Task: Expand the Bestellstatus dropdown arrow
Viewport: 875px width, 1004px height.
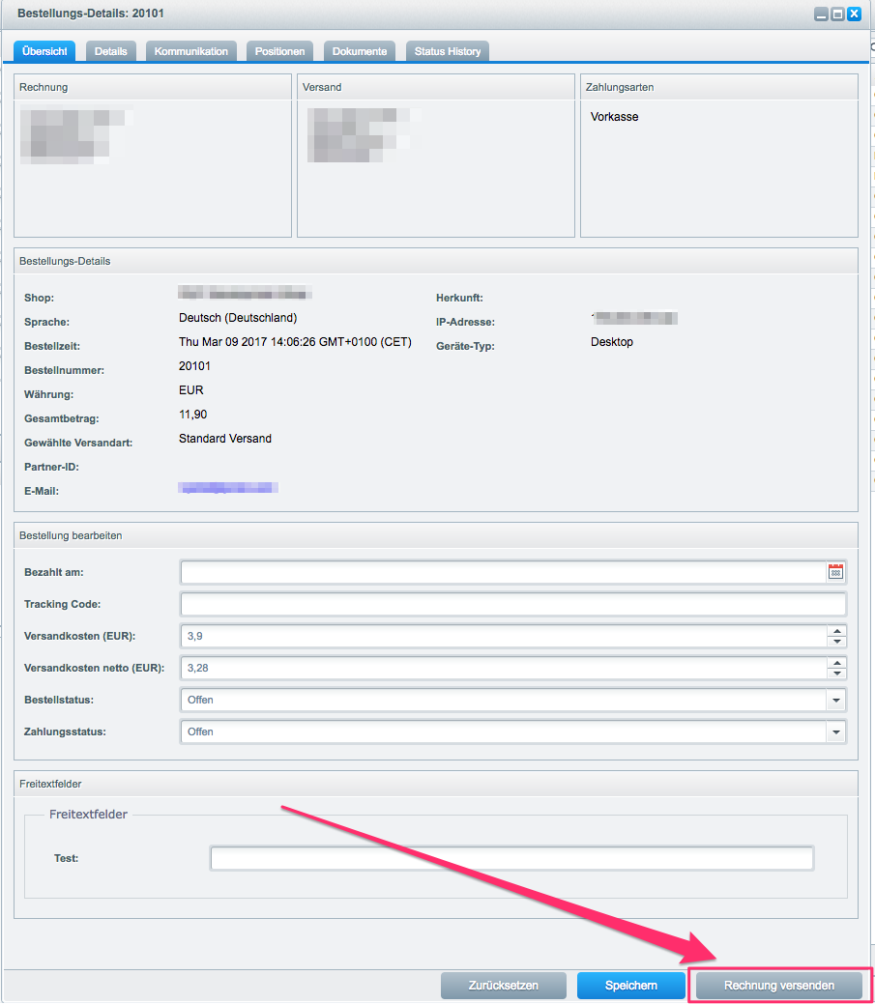Action: coord(836,700)
